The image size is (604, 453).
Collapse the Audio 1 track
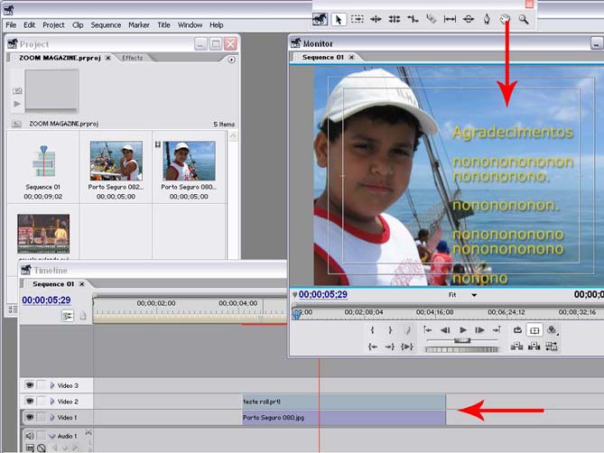(52, 437)
